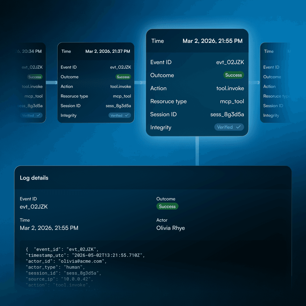The height and width of the screenshot is (306, 306).
Task: Click the '20:34 PM' timestamp on the leftmost card
Action: (x=32, y=51)
